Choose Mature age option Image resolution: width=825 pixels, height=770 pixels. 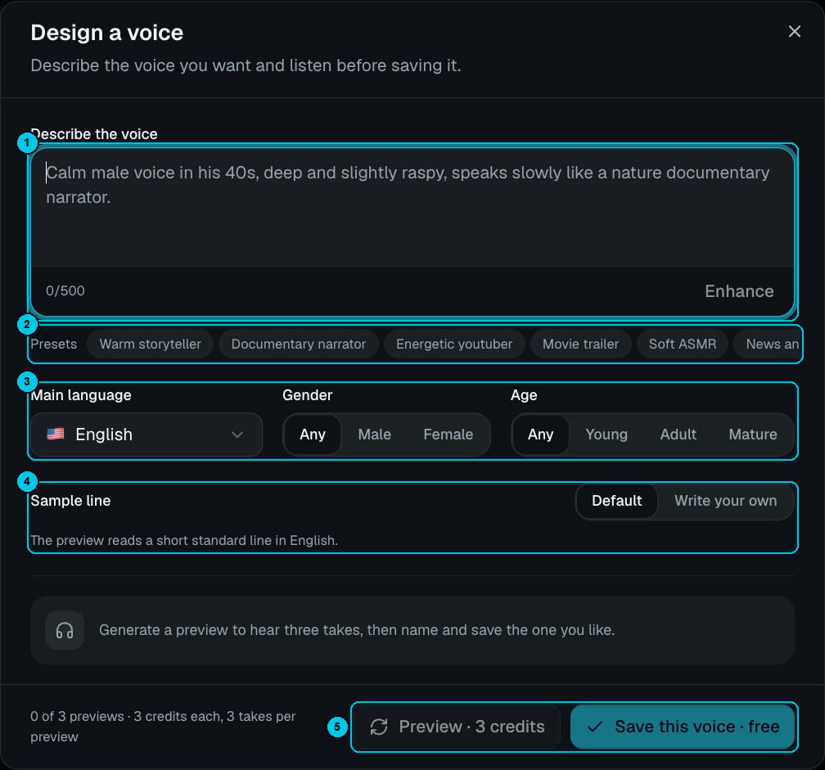tap(752, 435)
